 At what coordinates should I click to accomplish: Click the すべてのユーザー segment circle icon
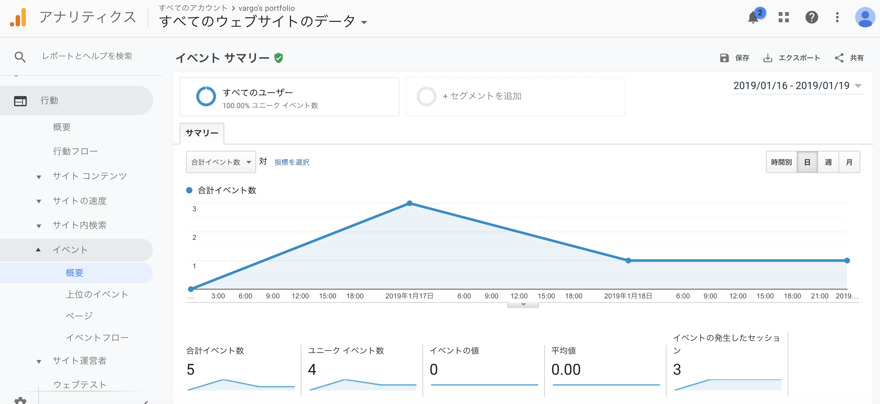click(206, 96)
